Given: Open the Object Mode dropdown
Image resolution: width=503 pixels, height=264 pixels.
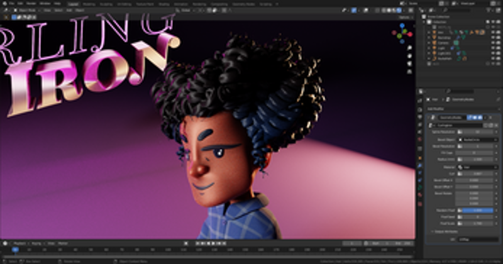Looking at the screenshot, I should pos(27,10).
